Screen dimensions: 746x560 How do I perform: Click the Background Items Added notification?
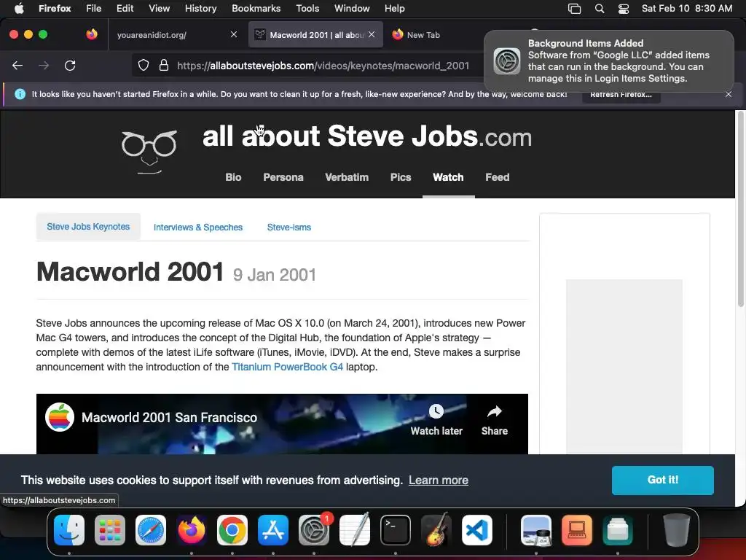pyautogui.click(x=609, y=61)
